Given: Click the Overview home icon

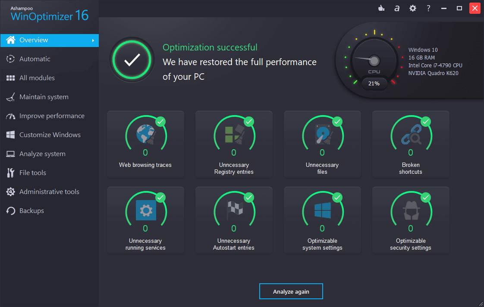Looking at the screenshot, I should pyautogui.click(x=11, y=40).
